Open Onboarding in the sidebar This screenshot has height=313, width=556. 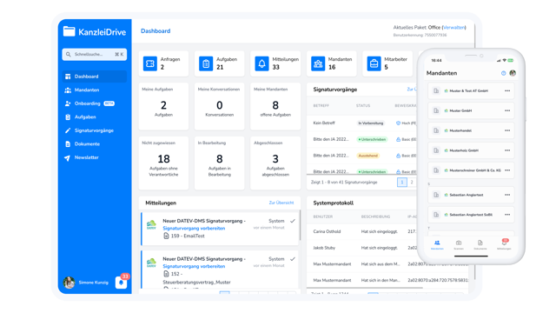95,103
